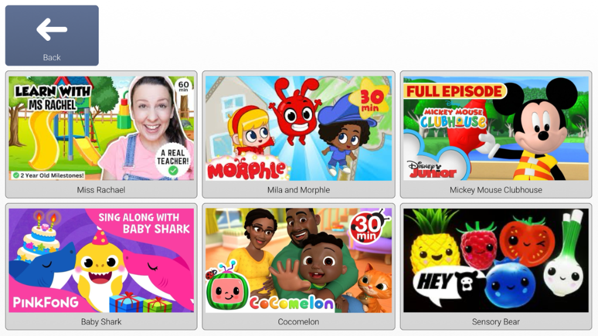Screen dimensions: 598x336
Task: Open the Baby Shark video tile
Action: click(101, 266)
